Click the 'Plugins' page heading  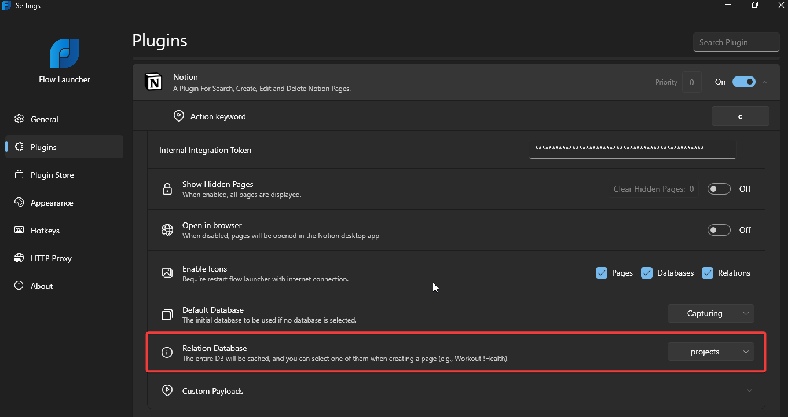160,41
